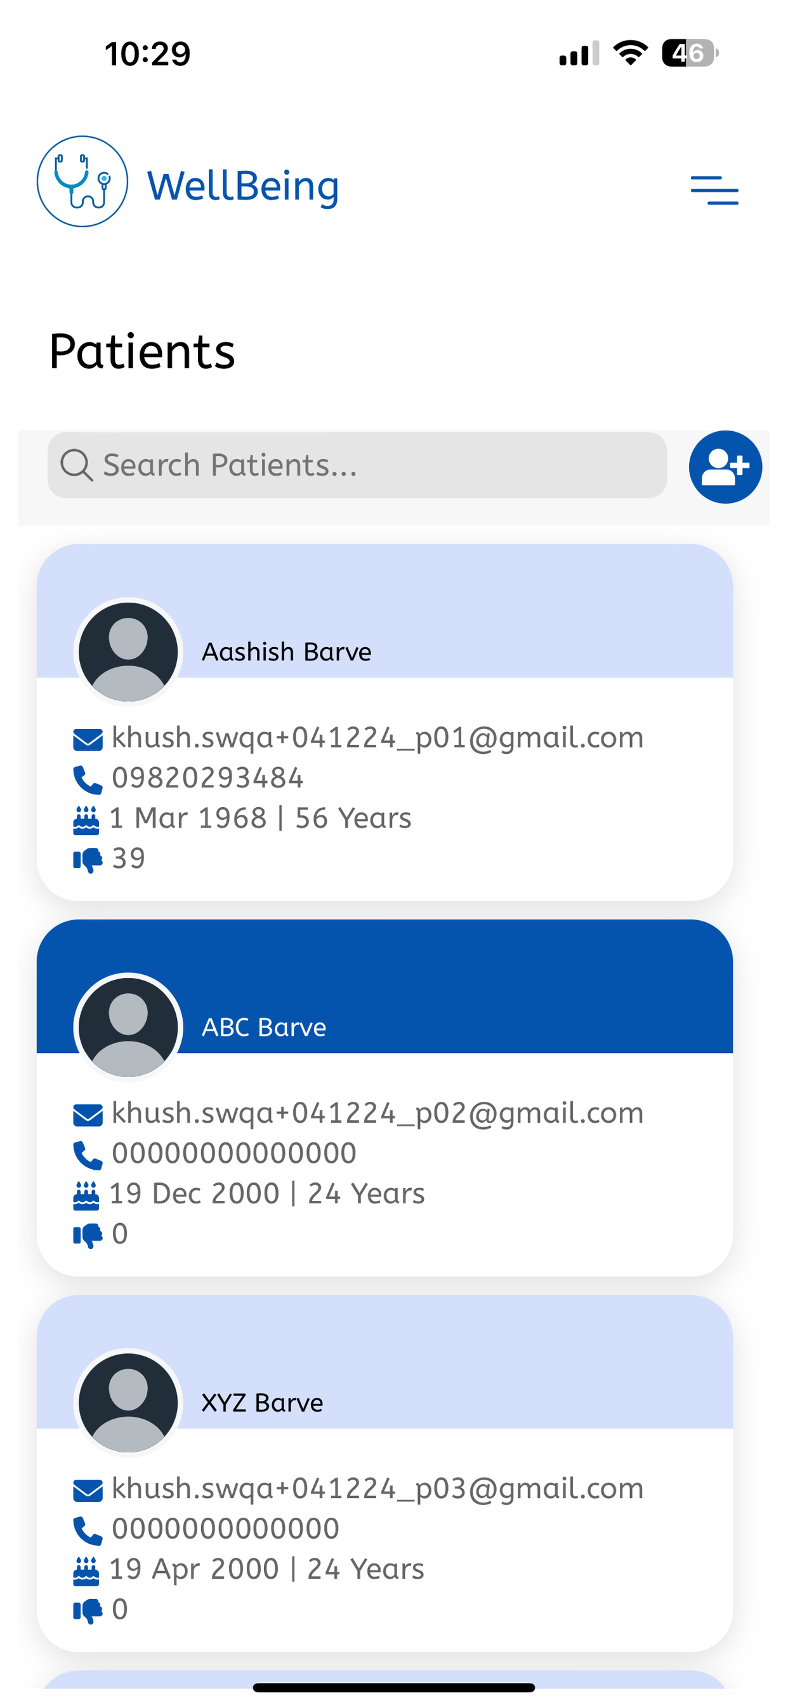Viewport: 788px width, 1707px height.
Task: Tap the thumbs-down icon on ABC Barve's card
Action: point(88,1236)
